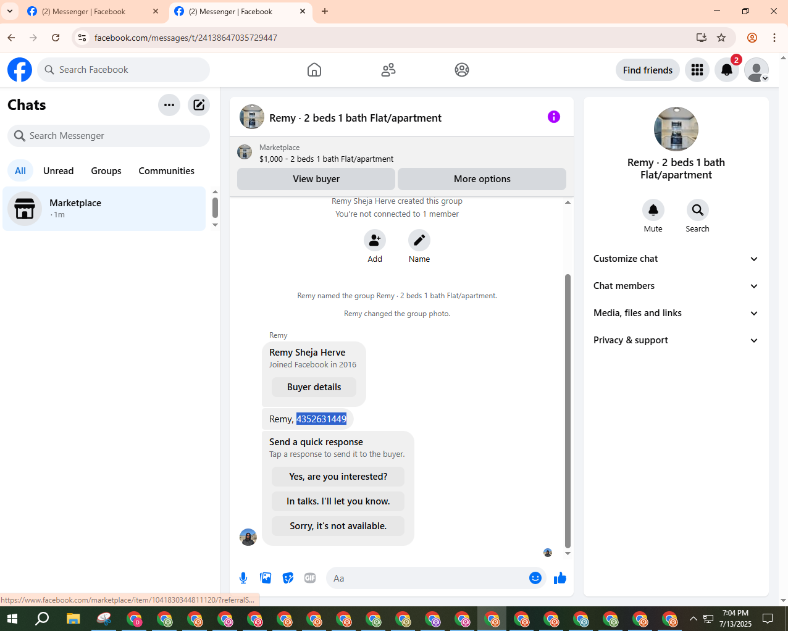788x631 pixels.
Task: Choose a sticker
Action: [x=288, y=578]
